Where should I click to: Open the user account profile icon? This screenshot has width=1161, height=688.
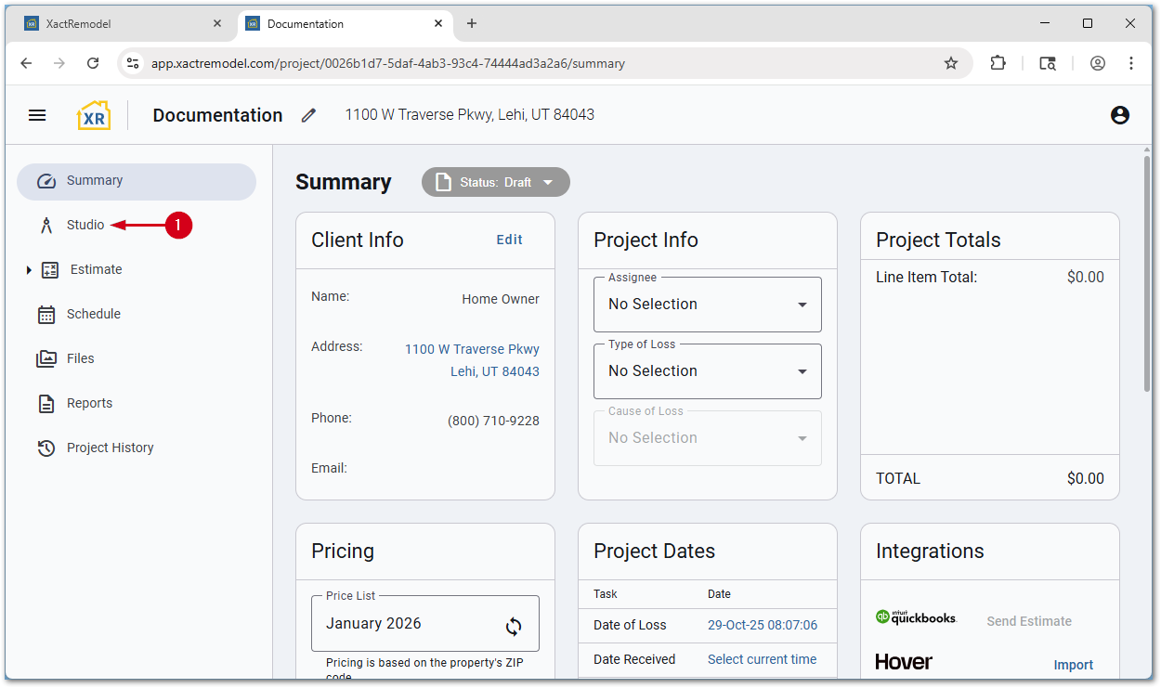point(1119,115)
